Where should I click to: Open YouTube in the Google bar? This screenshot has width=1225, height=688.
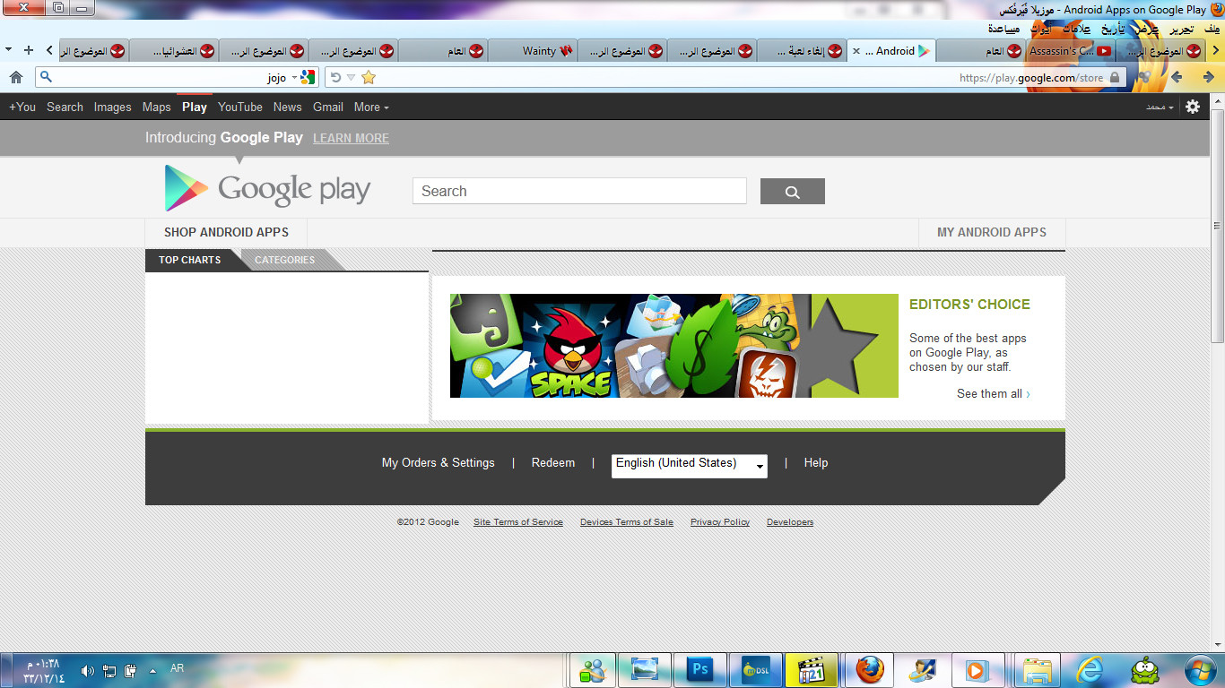pyautogui.click(x=240, y=107)
